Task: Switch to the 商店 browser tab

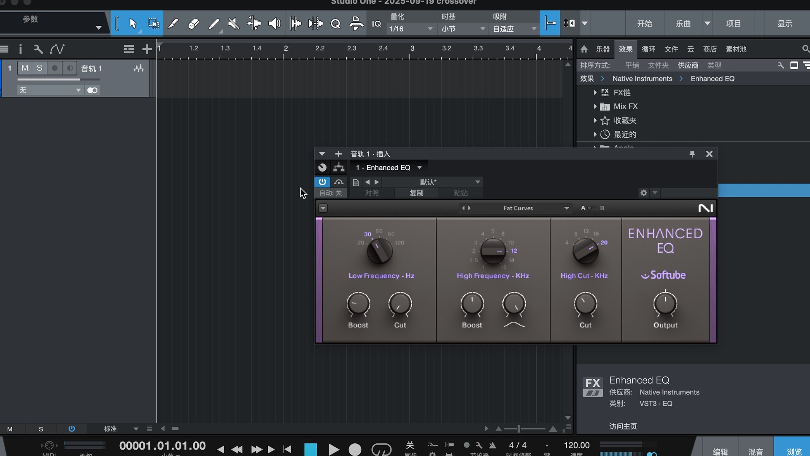Action: [x=710, y=49]
